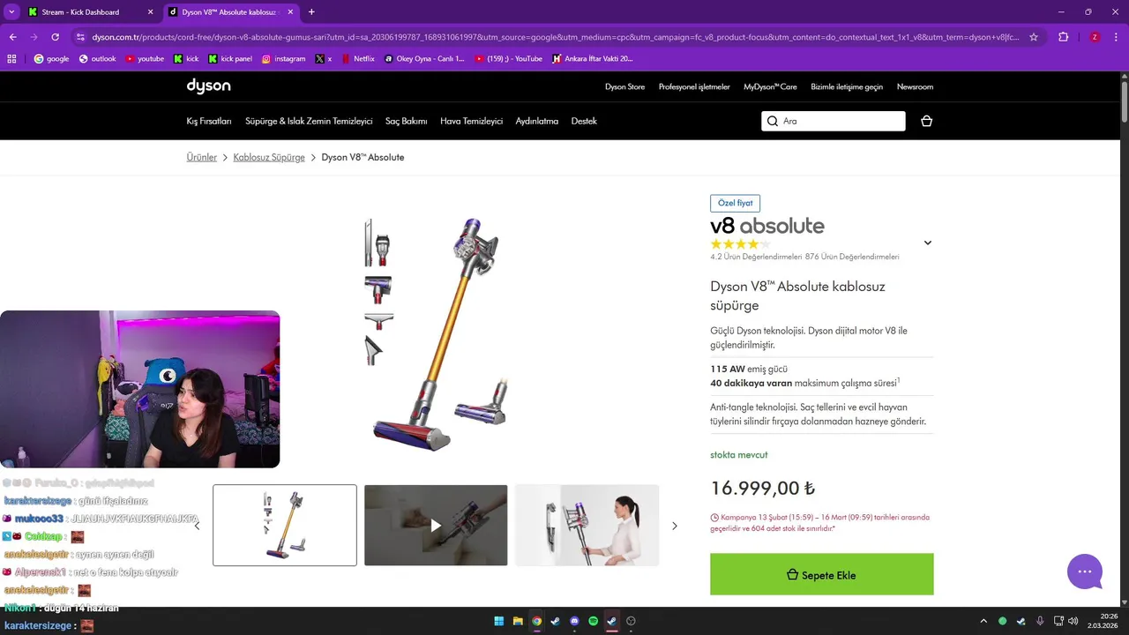The image size is (1129, 635).
Task: Open Google Chrome from the taskbar
Action: (x=536, y=621)
